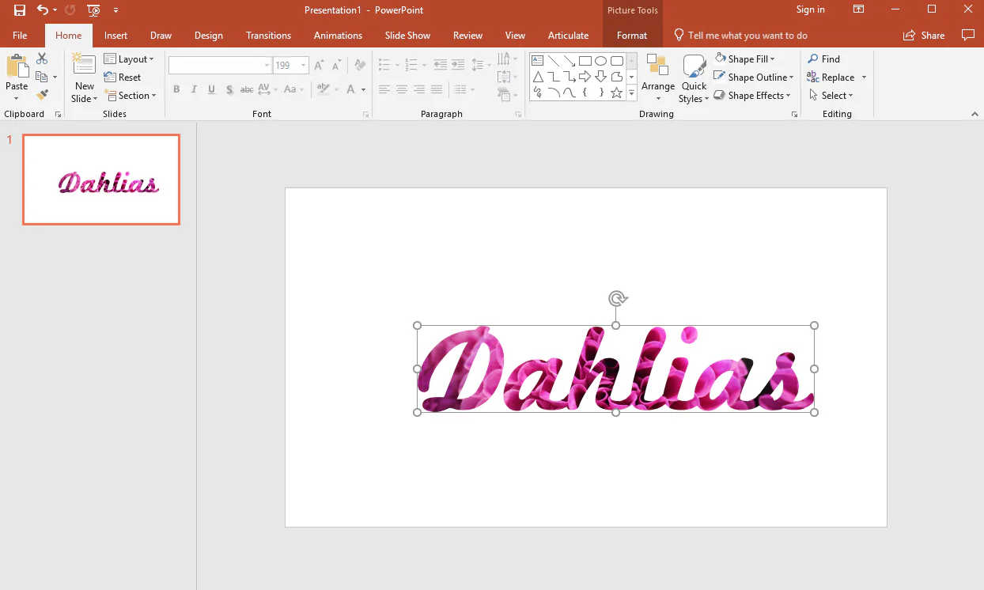
Task: Choose the straight line shape
Action: pos(554,61)
